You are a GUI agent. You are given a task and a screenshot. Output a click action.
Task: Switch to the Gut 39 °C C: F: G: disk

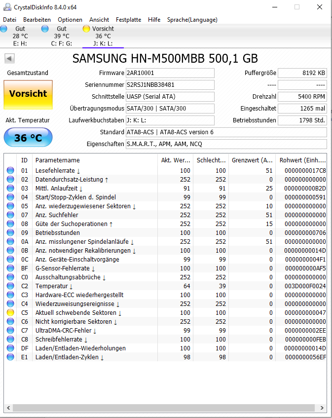[62, 36]
